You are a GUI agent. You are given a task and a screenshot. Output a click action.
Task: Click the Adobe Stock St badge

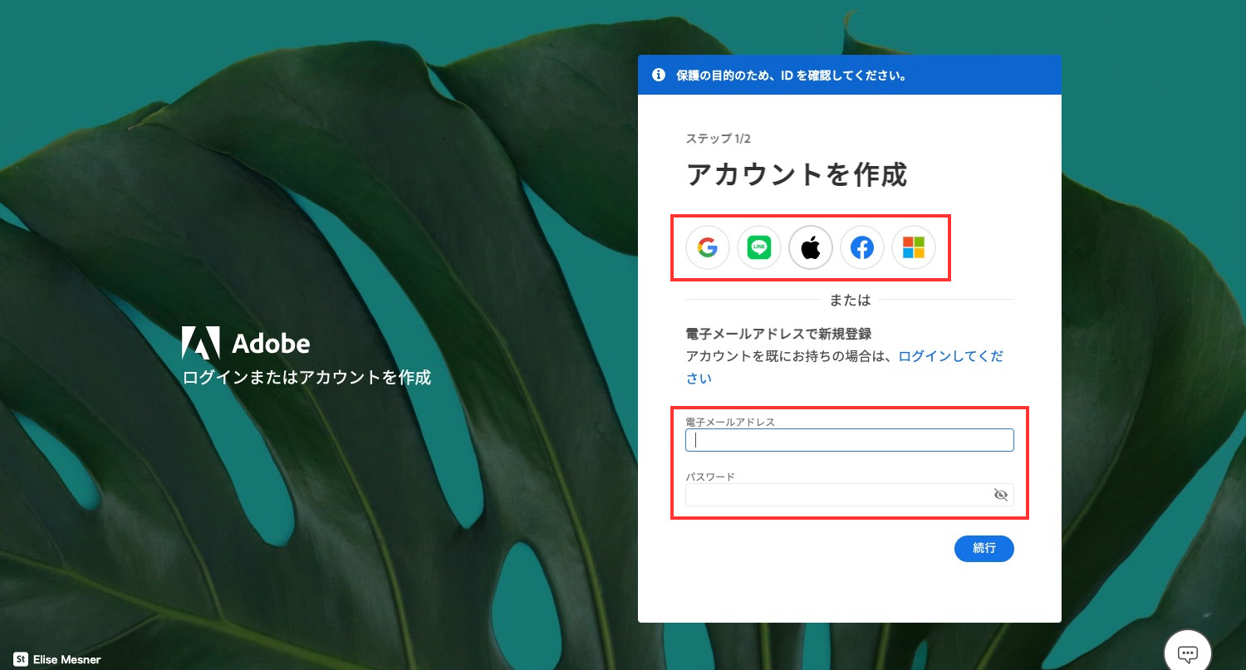tap(21, 659)
